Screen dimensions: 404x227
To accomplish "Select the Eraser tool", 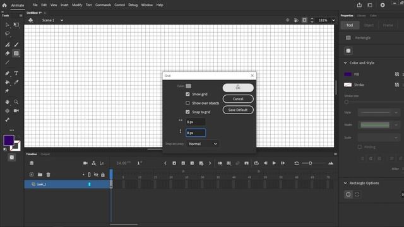I will [x=7, y=54].
